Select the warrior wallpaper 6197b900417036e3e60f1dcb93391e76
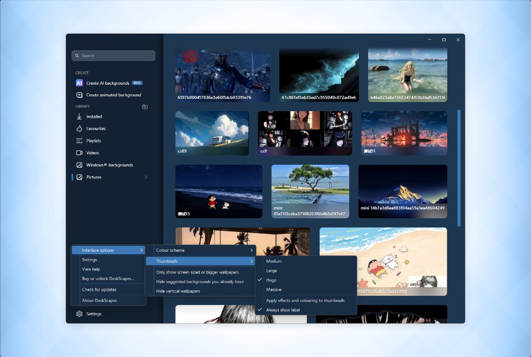The image size is (531, 357). 223,75
